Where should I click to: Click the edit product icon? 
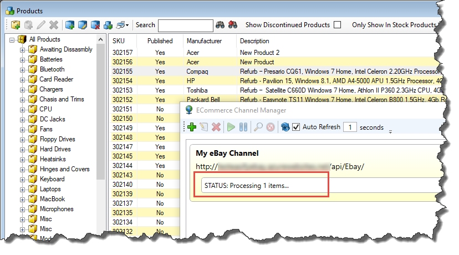pyautogui.click(x=83, y=25)
